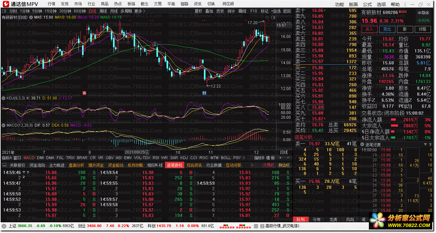
Task: Click the 叠加 overlay button
Action: tap(209, 11)
